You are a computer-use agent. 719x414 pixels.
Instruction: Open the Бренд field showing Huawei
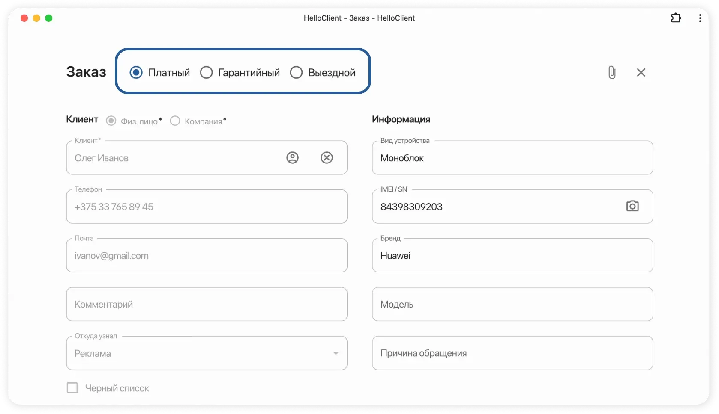point(512,255)
